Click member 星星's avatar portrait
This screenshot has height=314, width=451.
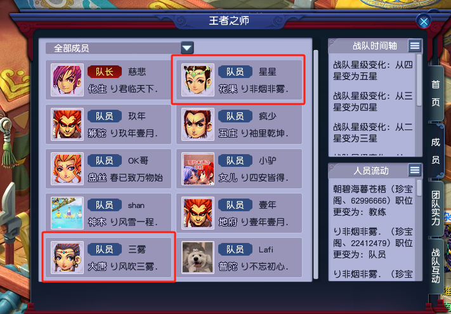tap(198, 80)
